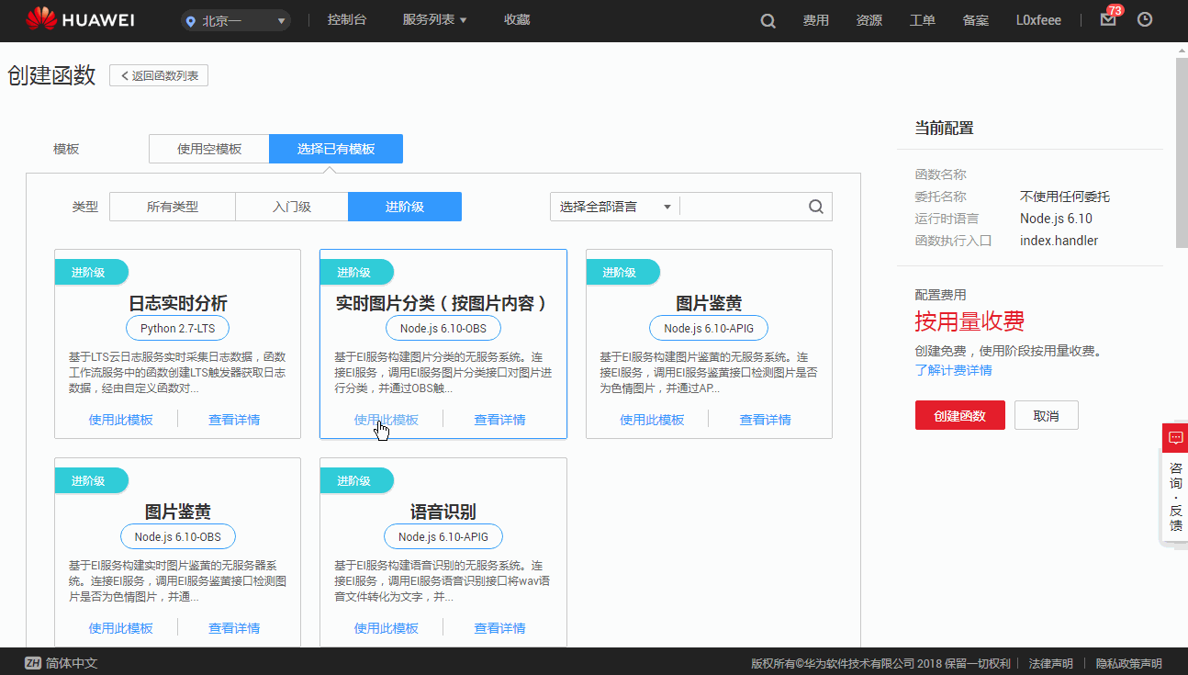Image resolution: width=1188 pixels, height=675 pixels.
Task: Open the feedback chat icon on the right edge
Action: tap(1175, 438)
